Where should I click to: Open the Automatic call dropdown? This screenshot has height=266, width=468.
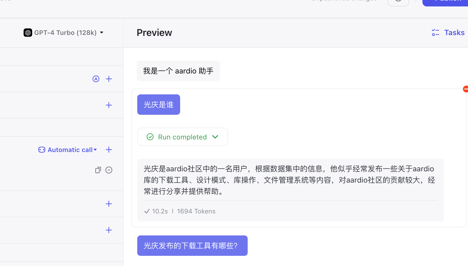(x=68, y=150)
